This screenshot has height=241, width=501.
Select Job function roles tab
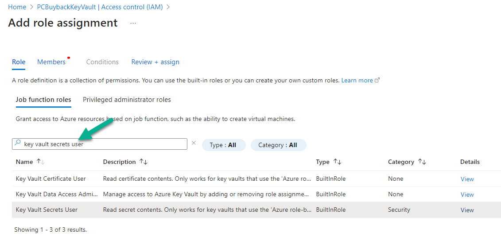(43, 100)
